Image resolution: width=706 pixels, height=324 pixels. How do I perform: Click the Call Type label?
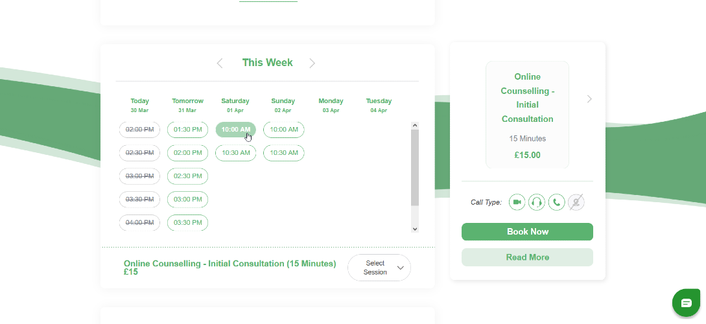click(486, 202)
